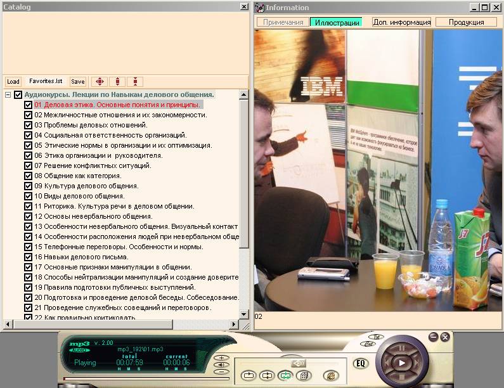
Task: Click the volume up plus button
Action: [221, 358]
